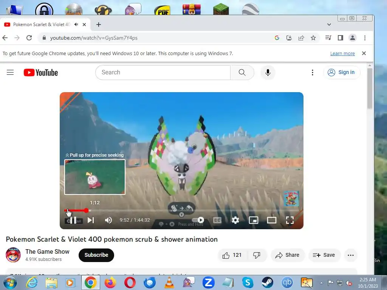The image size is (387, 290).
Task: Open video player settings gear
Action: pos(235,220)
